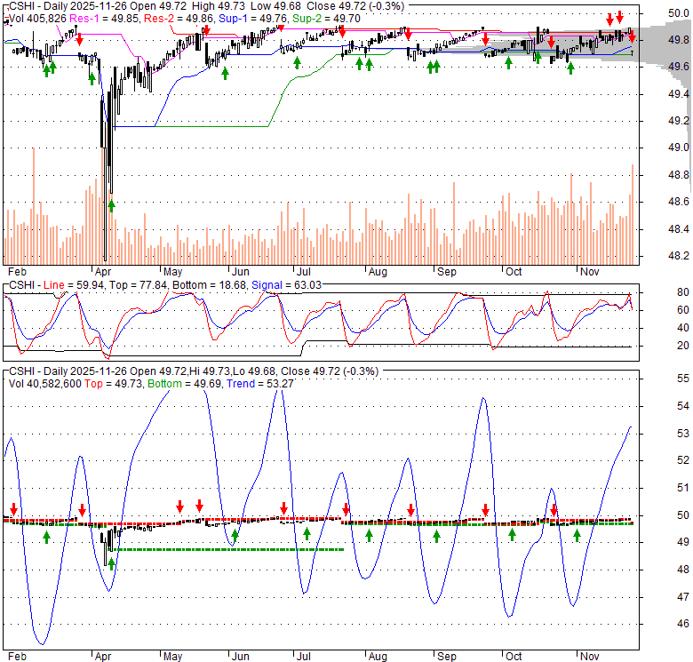
Task: Click the 'Top = 77.84' oscillator legend
Action: (138, 285)
